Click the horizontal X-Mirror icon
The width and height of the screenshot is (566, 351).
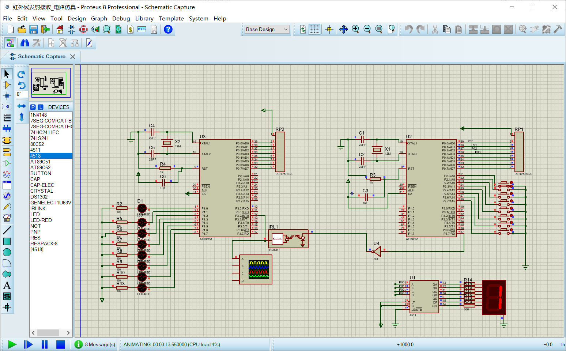pos(22,106)
